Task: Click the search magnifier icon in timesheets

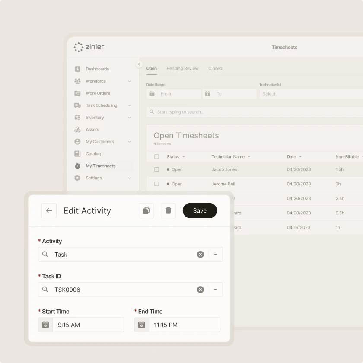Action: (x=152, y=112)
